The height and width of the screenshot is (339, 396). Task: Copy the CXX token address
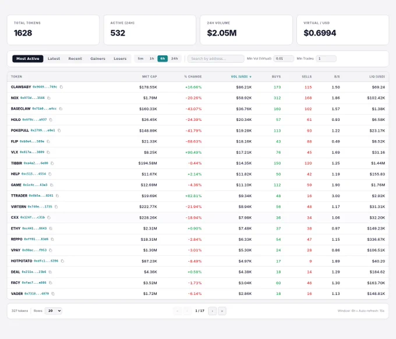pos(49,217)
